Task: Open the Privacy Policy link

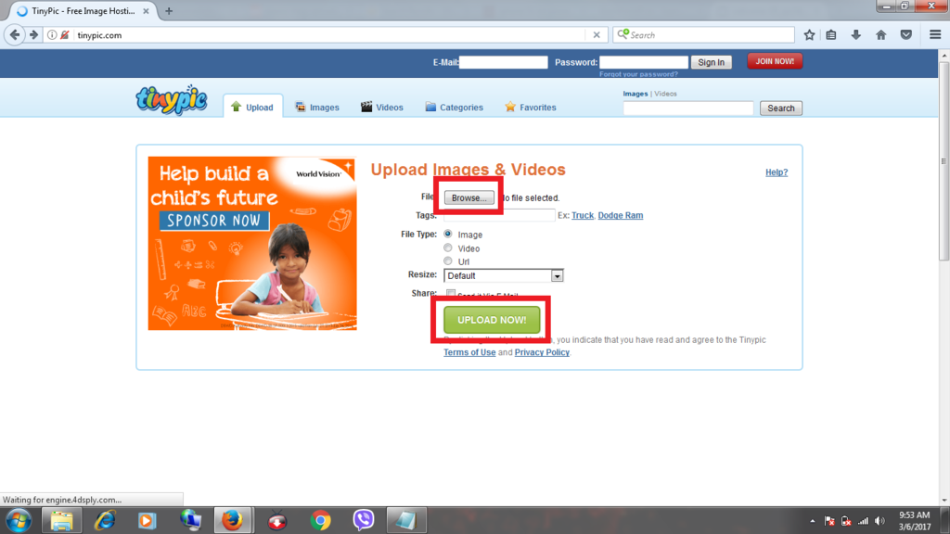Action: [542, 352]
